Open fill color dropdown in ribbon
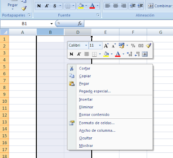 click(86, 6)
